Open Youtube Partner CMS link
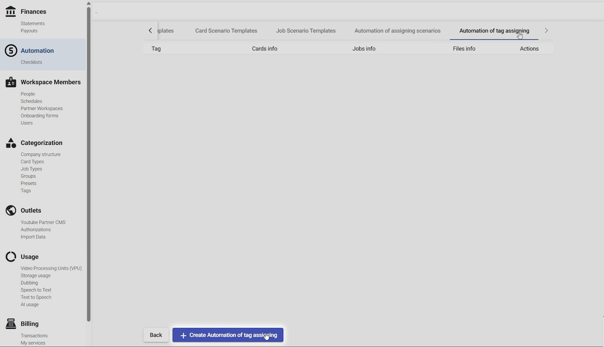The image size is (604, 347). point(43,222)
